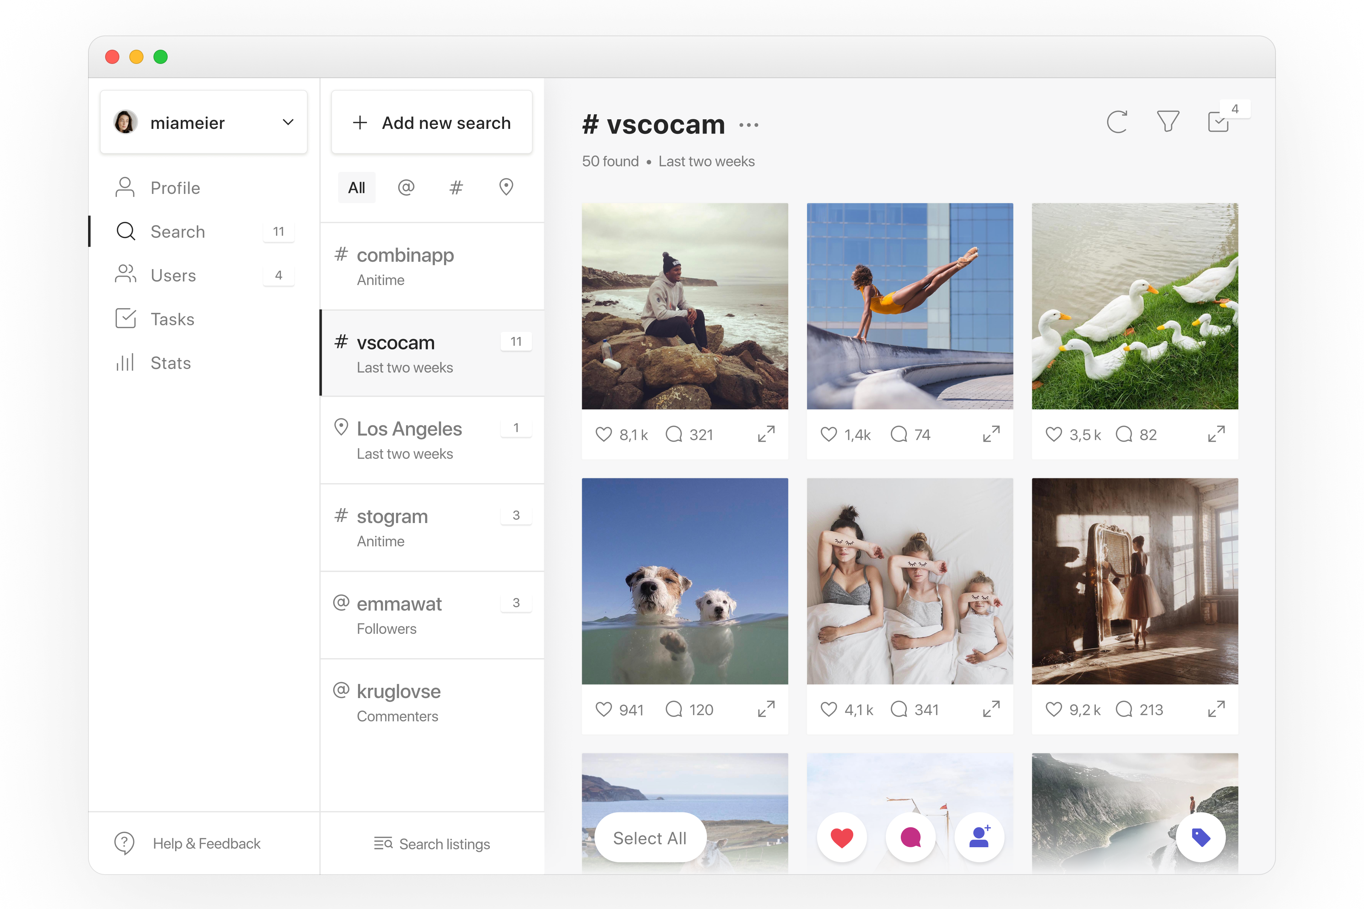The width and height of the screenshot is (1364, 909).
Task: Open the three-dot menu next to vscocam
Action: pyautogui.click(x=749, y=125)
